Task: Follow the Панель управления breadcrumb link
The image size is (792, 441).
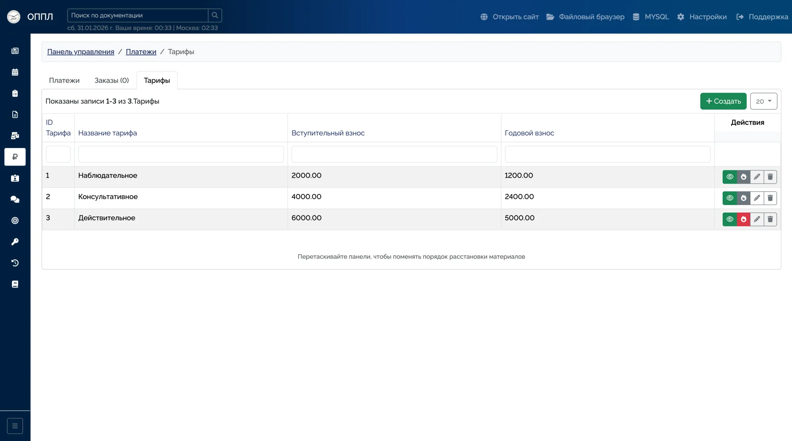Action: (81, 52)
